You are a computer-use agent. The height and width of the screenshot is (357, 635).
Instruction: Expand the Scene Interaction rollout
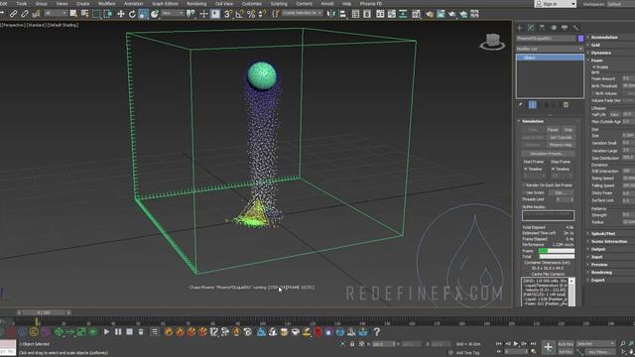coord(608,241)
